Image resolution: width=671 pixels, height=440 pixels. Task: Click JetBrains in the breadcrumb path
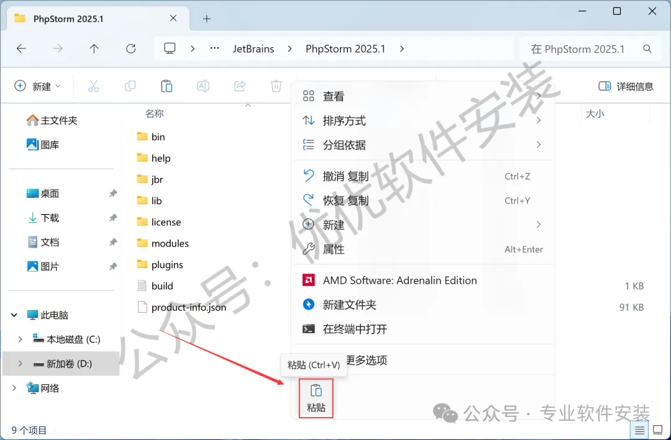coord(253,49)
